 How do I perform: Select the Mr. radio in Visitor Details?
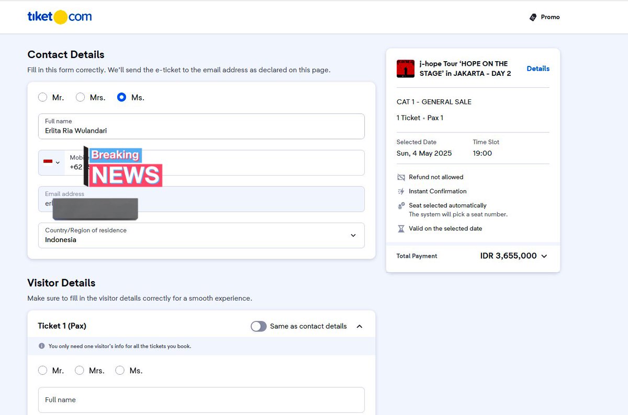[x=43, y=371]
